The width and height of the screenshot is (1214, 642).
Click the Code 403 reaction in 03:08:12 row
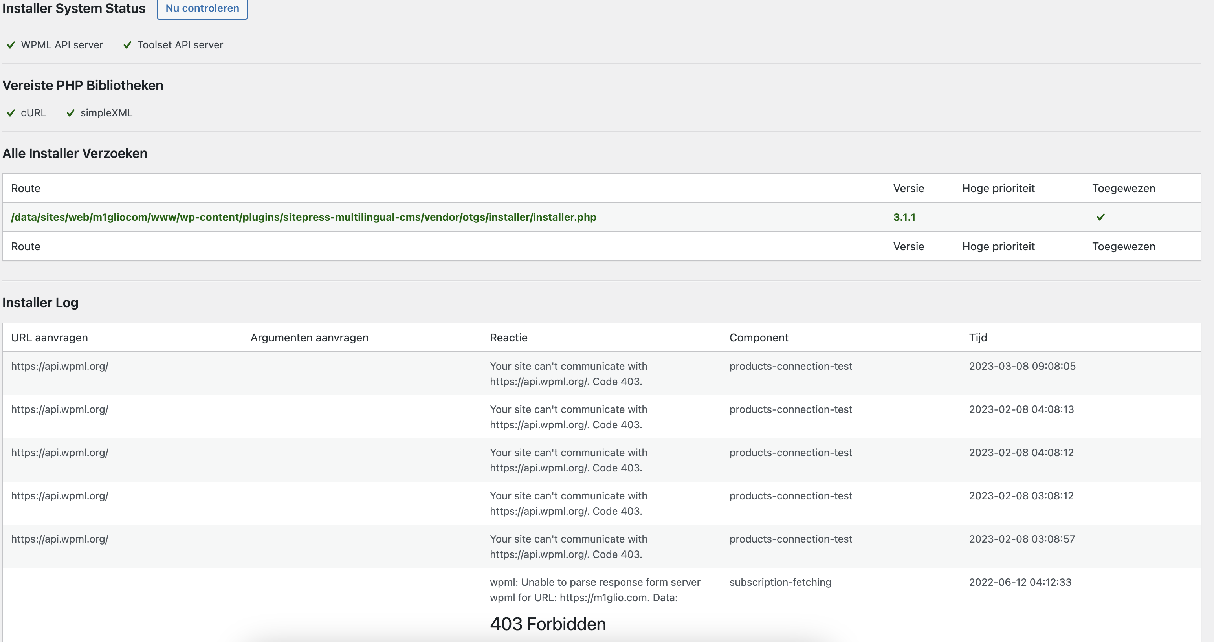569,504
